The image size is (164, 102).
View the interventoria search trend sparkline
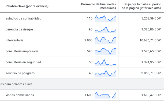pos(105,40)
